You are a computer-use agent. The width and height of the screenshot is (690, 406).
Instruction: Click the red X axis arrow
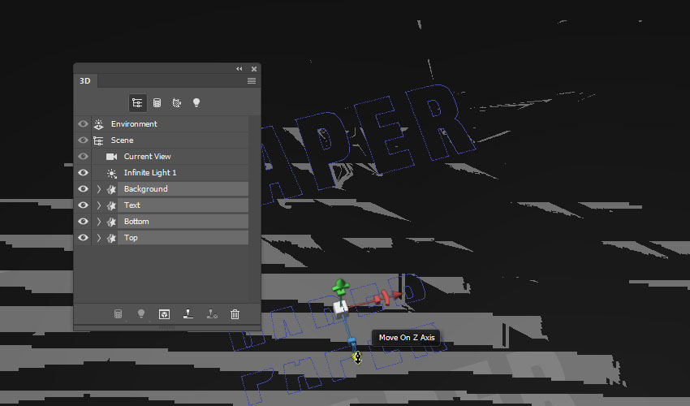pos(399,295)
